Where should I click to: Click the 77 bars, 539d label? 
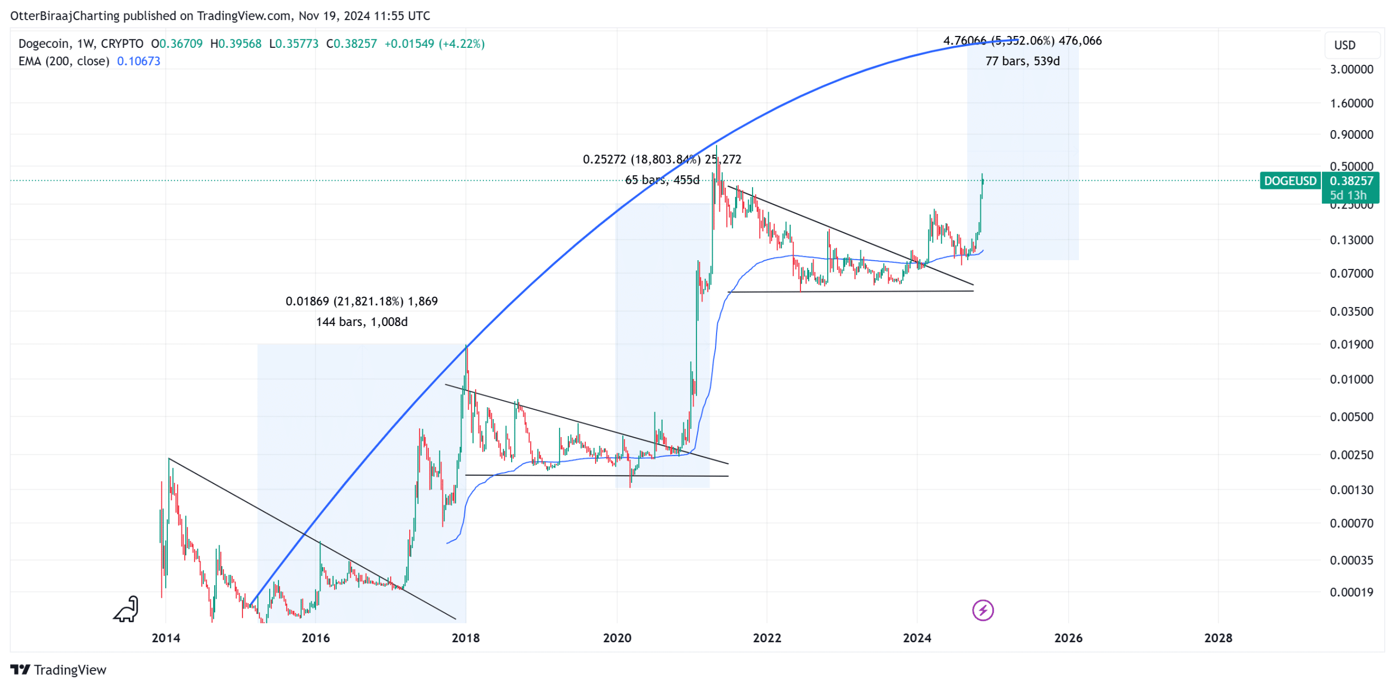click(1022, 61)
